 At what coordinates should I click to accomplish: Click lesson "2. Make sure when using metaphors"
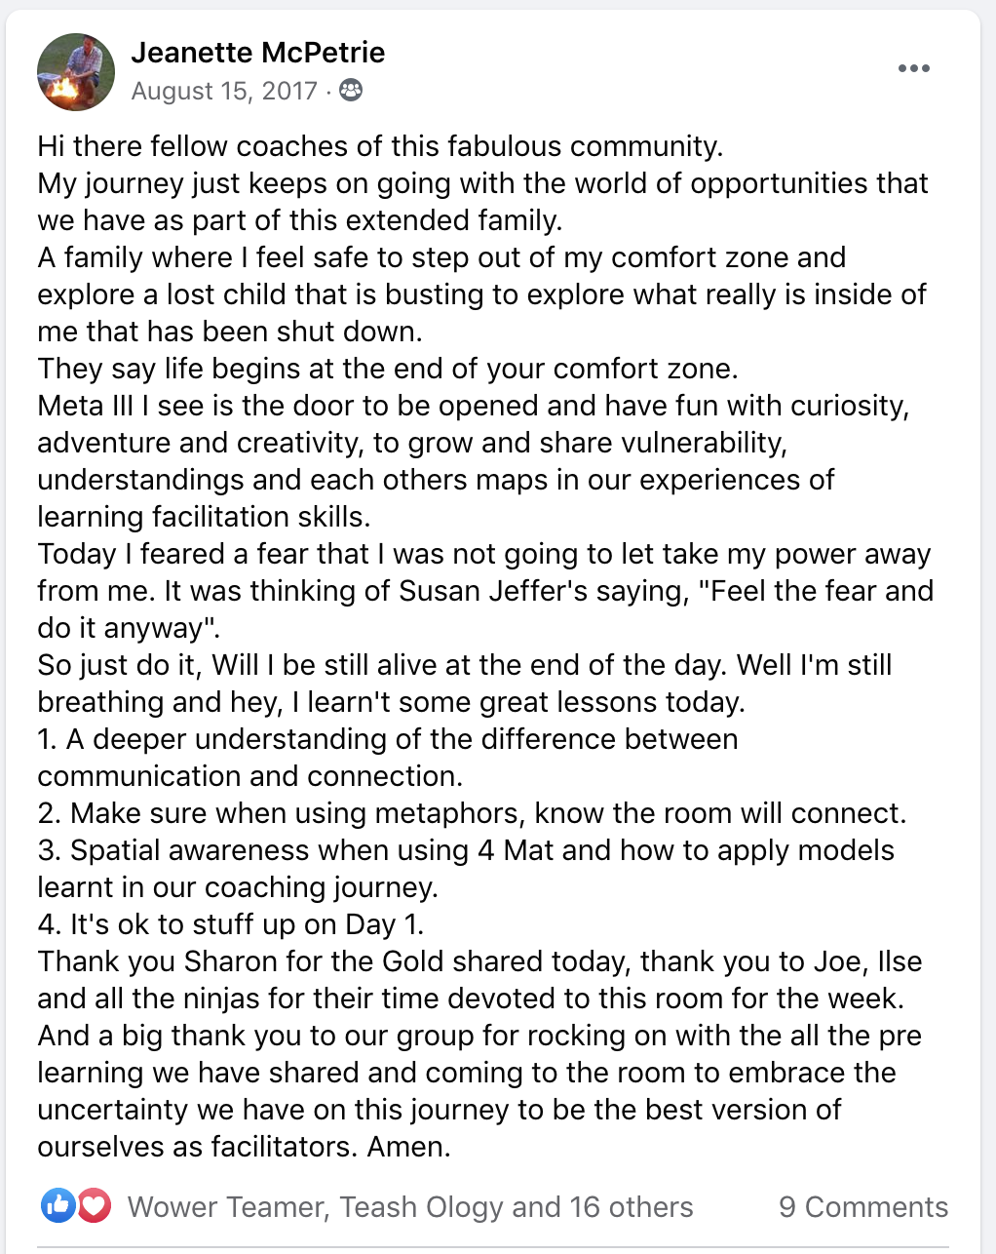(x=472, y=813)
